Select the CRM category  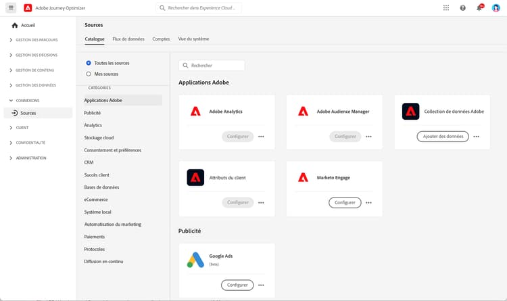[89, 162]
